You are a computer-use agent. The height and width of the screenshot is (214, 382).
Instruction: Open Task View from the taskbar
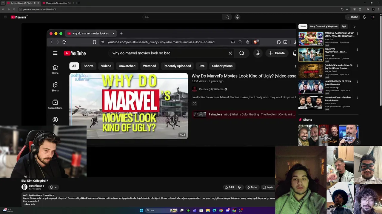tap(181, 210)
